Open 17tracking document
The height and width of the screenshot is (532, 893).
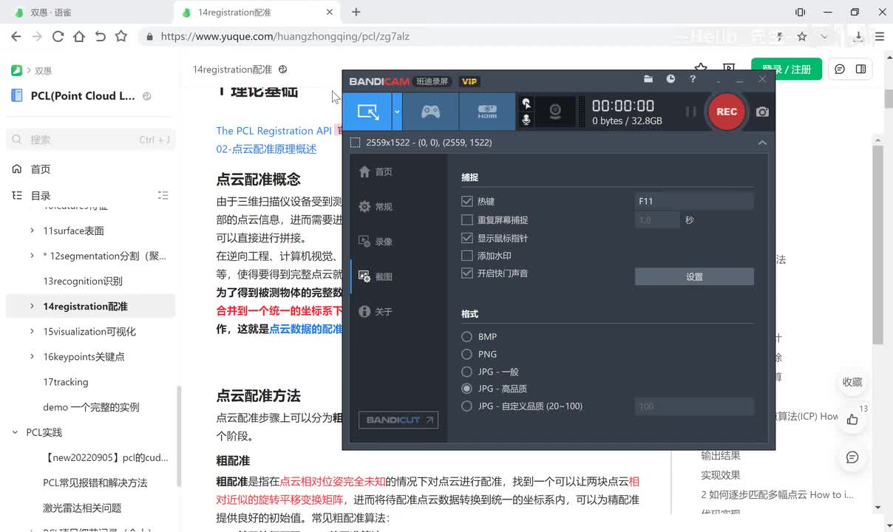(66, 382)
